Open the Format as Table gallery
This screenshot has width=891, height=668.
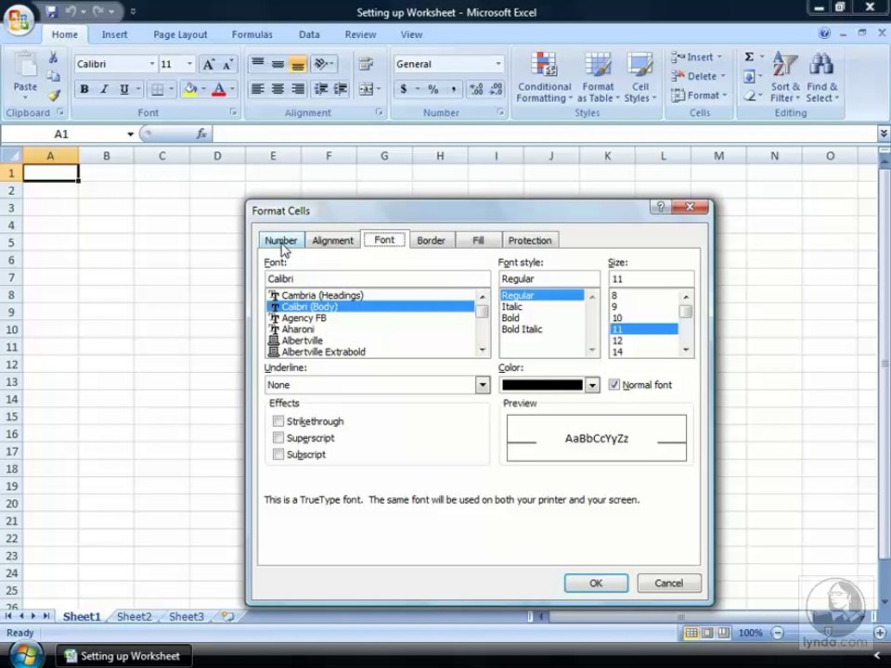tap(598, 78)
